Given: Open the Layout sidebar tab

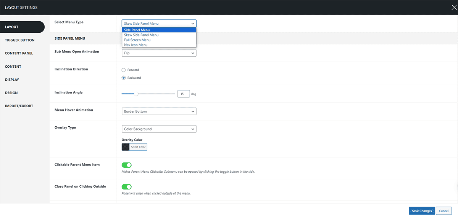Looking at the screenshot, I should [x=22, y=27].
